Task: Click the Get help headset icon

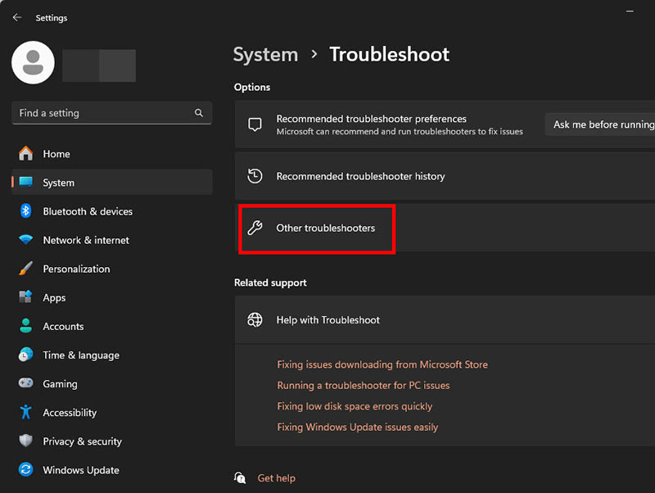Action: coord(240,477)
